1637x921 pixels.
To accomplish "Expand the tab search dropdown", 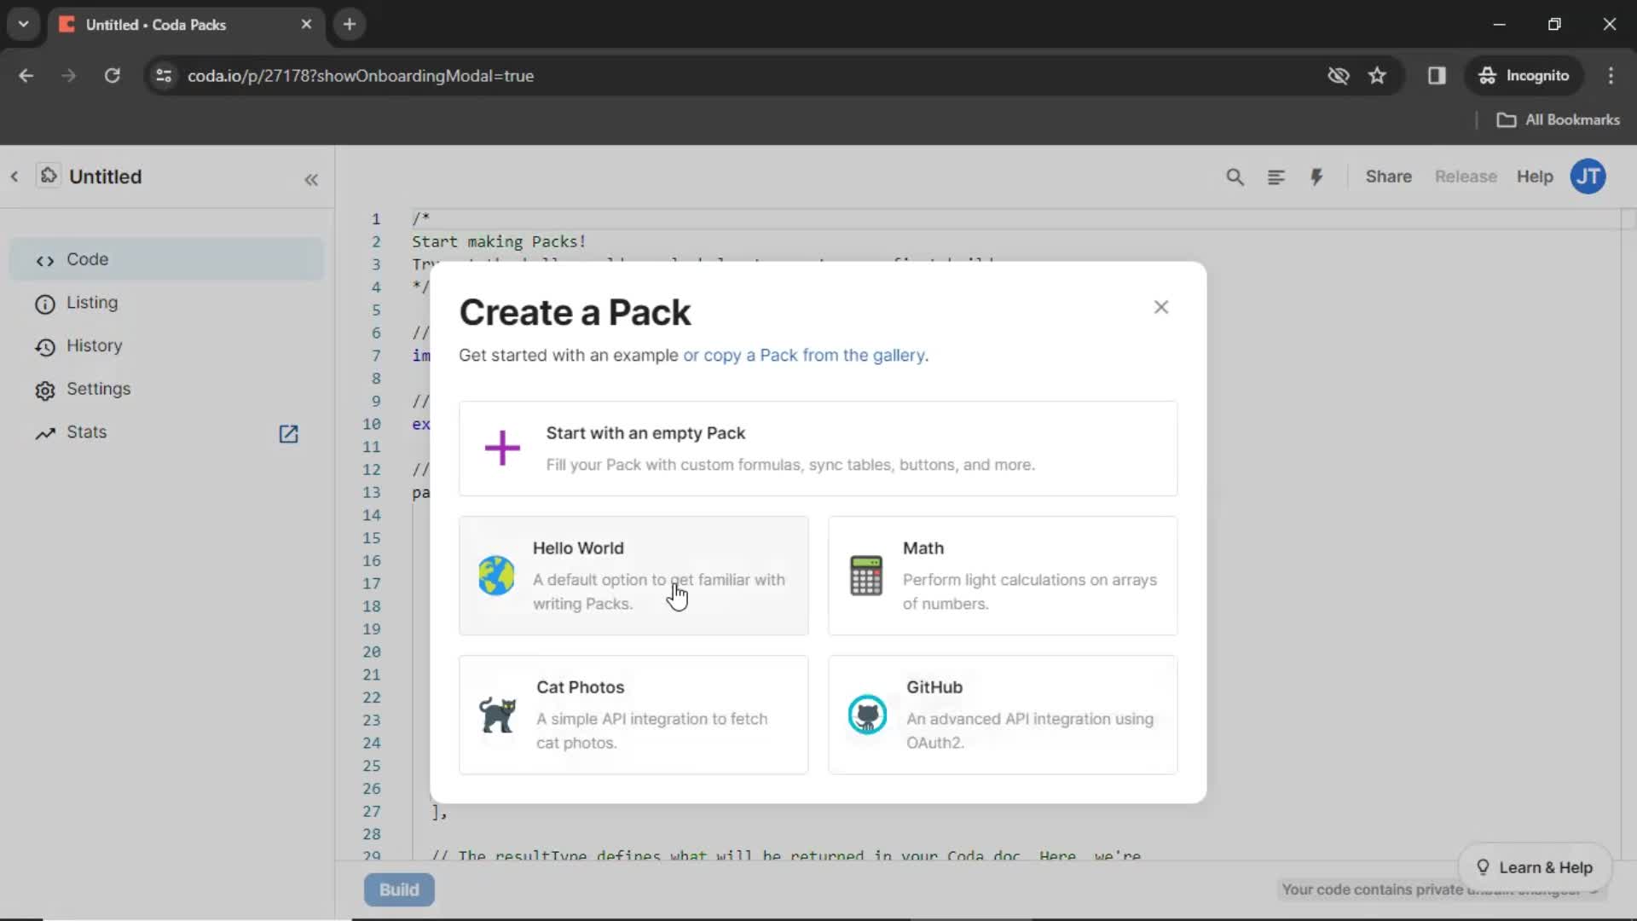I will [23, 24].
